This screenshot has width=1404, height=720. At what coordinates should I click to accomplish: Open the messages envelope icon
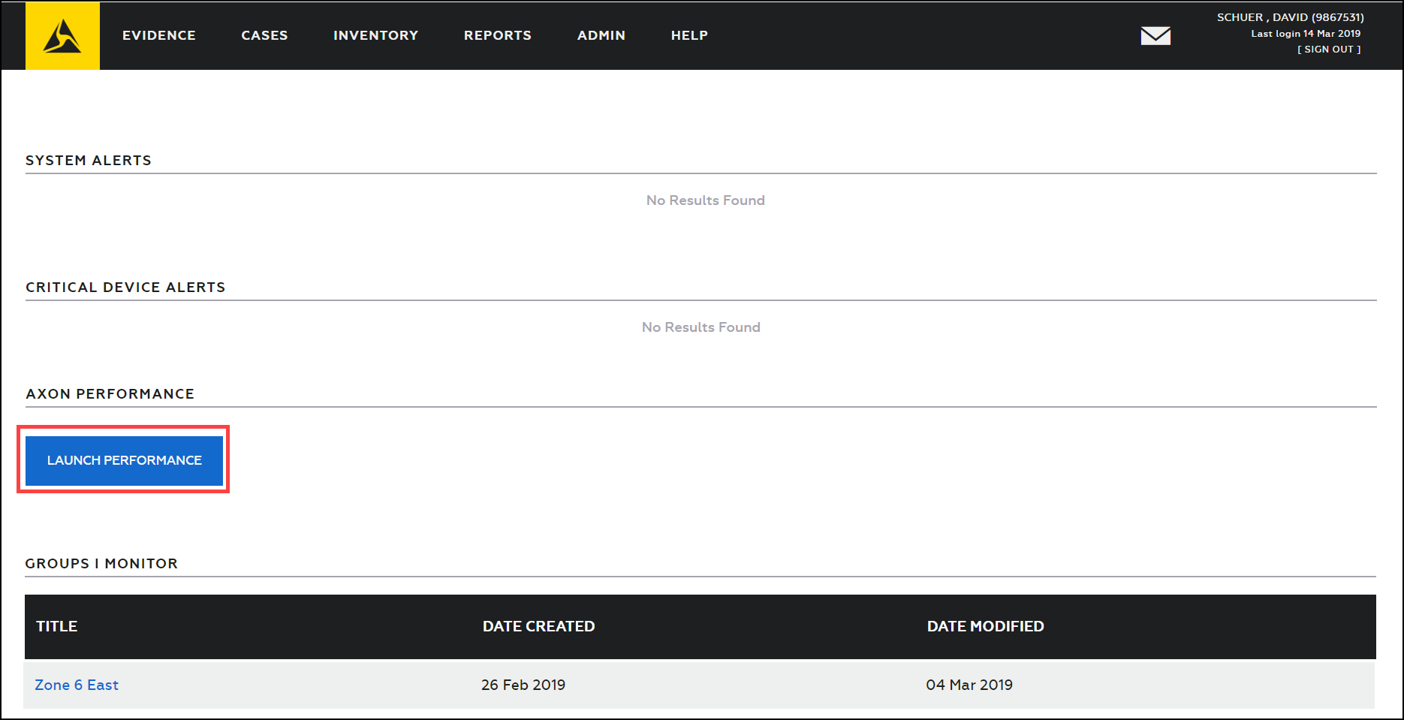[x=1155, y=36]
